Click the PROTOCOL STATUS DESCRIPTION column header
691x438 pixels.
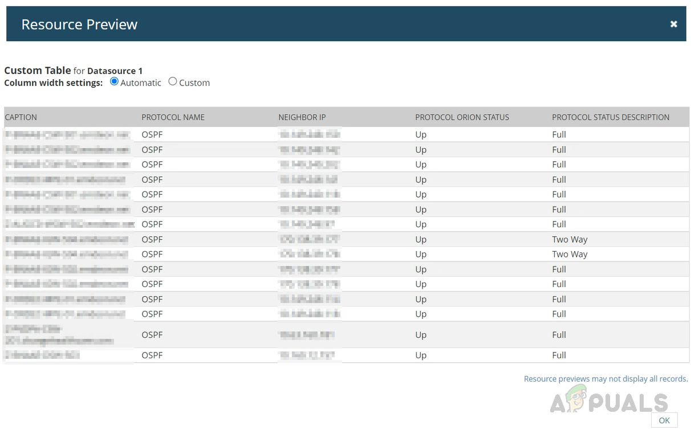611,117
